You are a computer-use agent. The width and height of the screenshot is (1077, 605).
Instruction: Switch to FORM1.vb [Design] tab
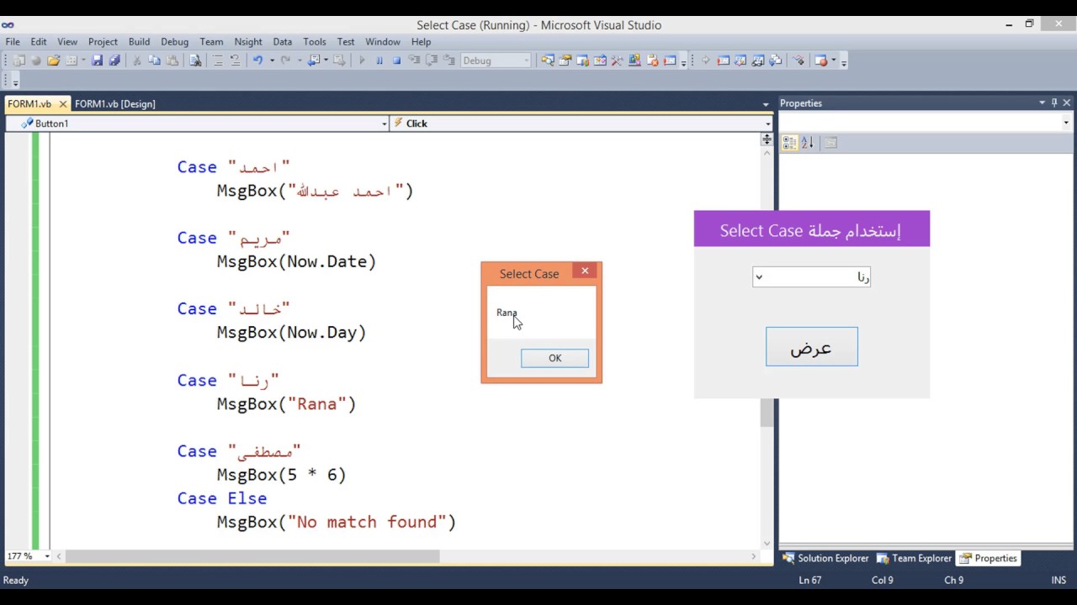click(115, 103)
